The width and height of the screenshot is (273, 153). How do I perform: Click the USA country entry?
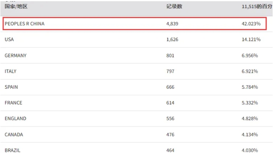coord(9,39)
